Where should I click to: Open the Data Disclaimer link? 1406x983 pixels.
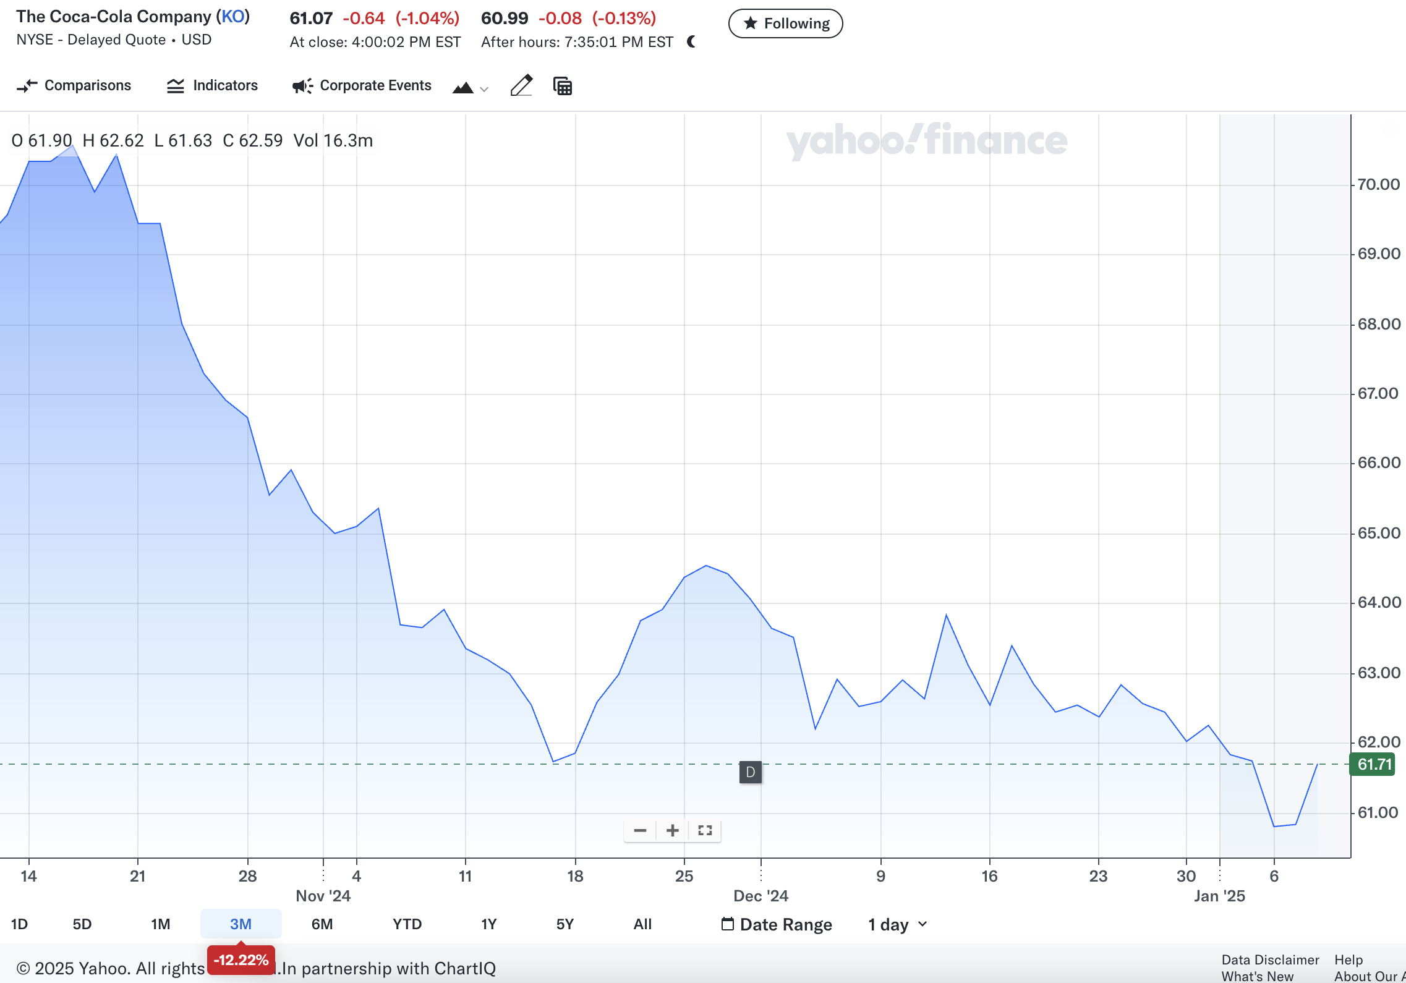point(1270,960)
